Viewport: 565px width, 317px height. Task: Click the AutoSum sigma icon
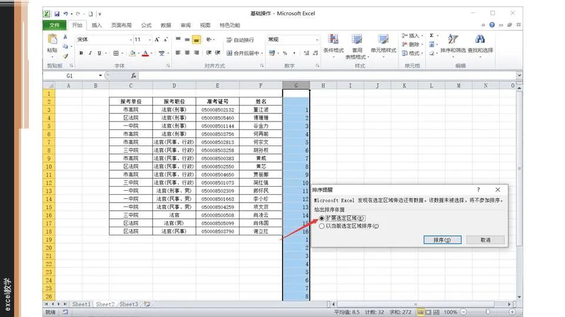(431, 36)
